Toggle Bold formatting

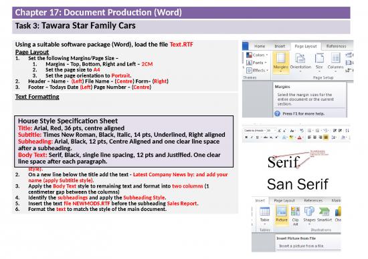click(246, 138)
